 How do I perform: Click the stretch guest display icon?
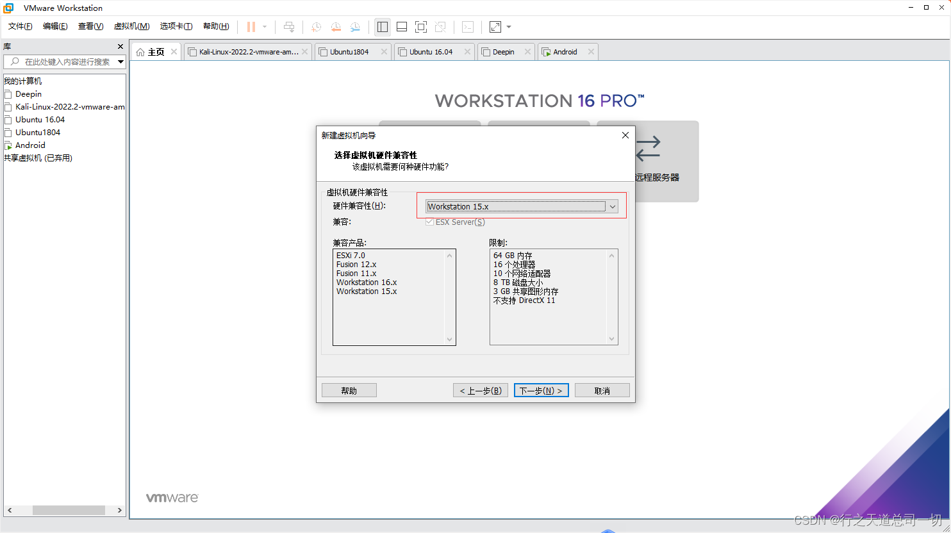495,27
